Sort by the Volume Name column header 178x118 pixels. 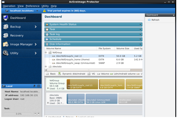(x=71, y=48)
